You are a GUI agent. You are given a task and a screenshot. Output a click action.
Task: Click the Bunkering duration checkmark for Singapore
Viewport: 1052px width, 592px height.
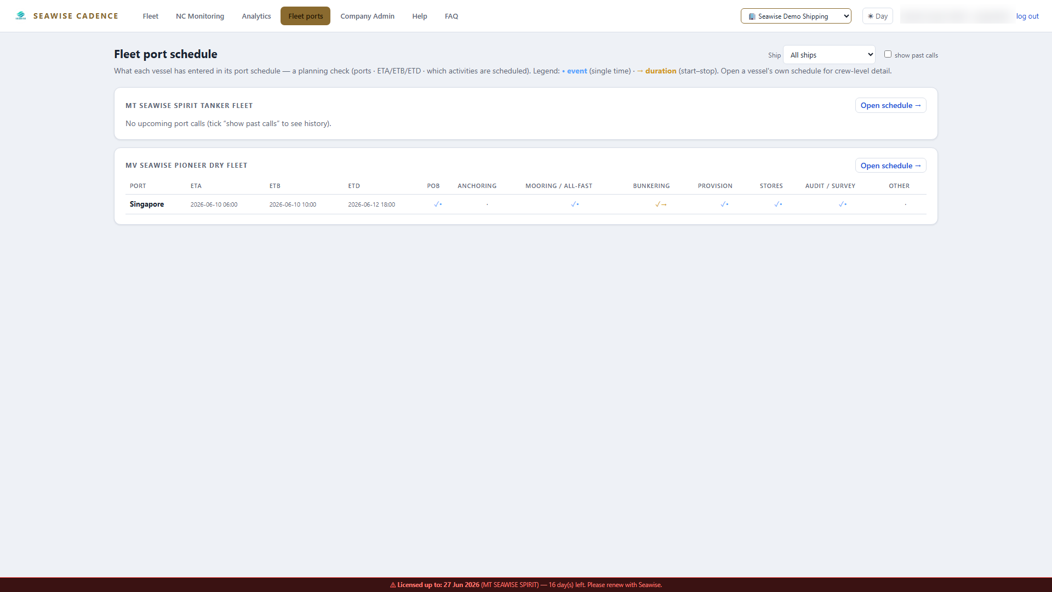(661, 204)
